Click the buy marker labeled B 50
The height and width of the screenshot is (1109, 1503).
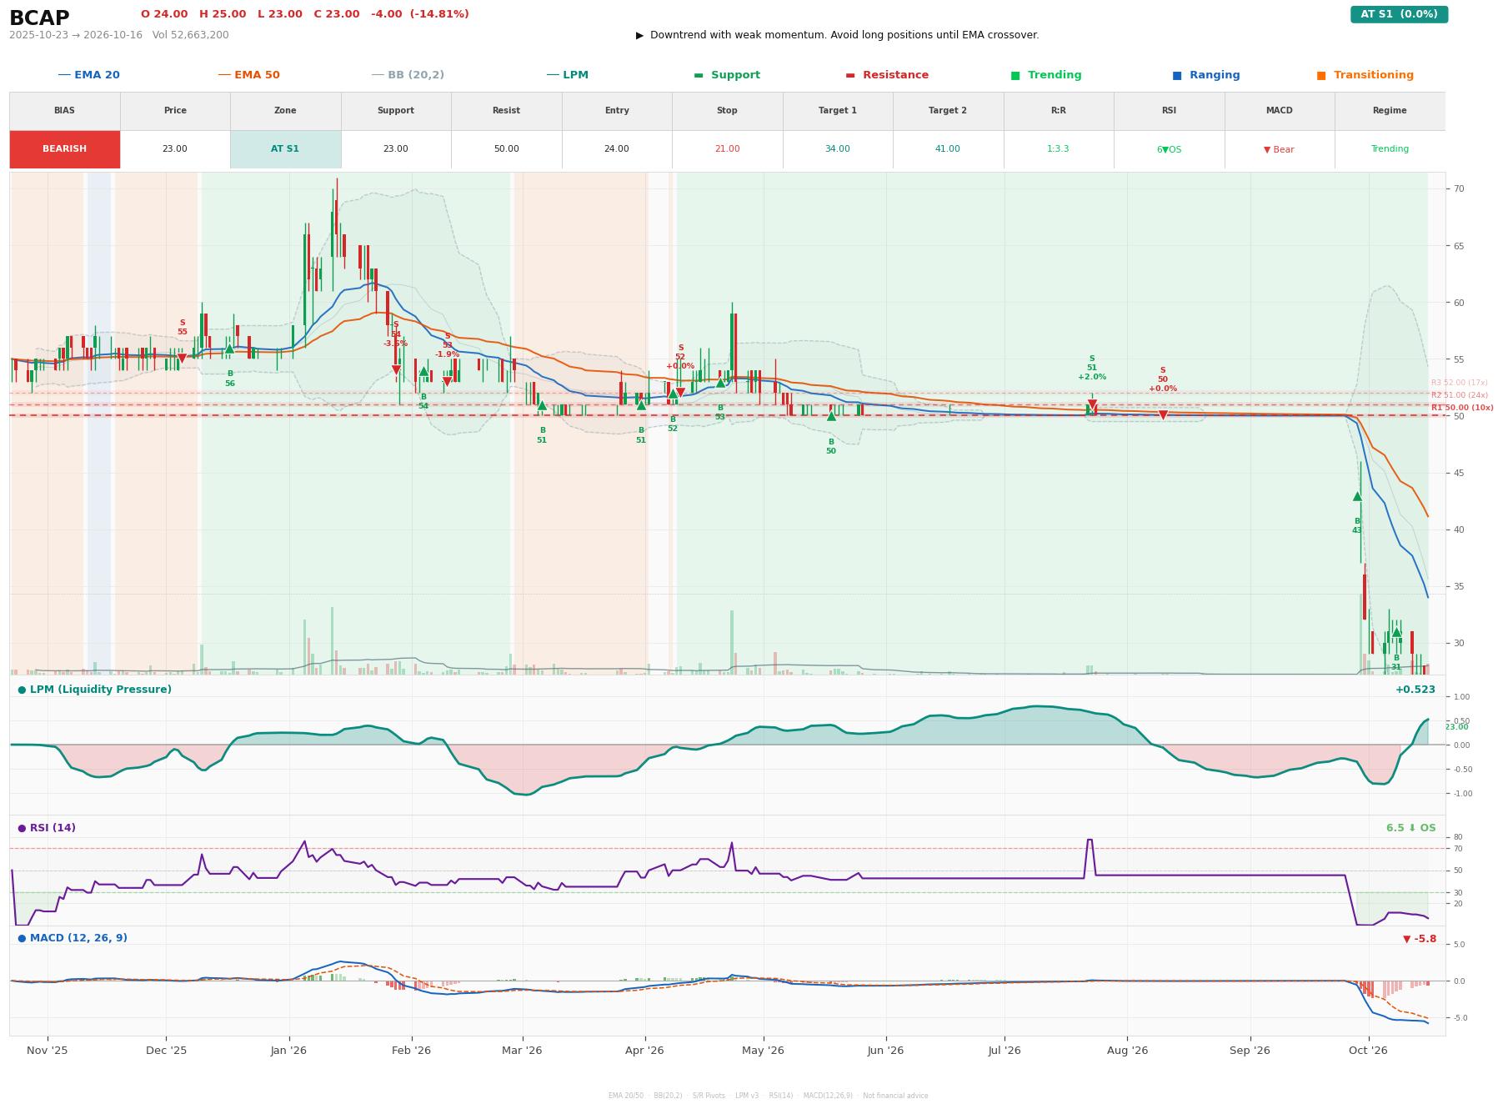click(831, 415)
